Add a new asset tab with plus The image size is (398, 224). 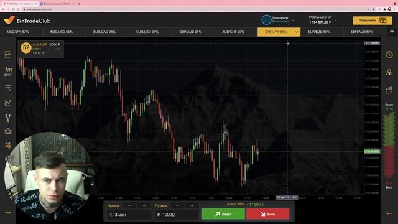pos(392,32)
